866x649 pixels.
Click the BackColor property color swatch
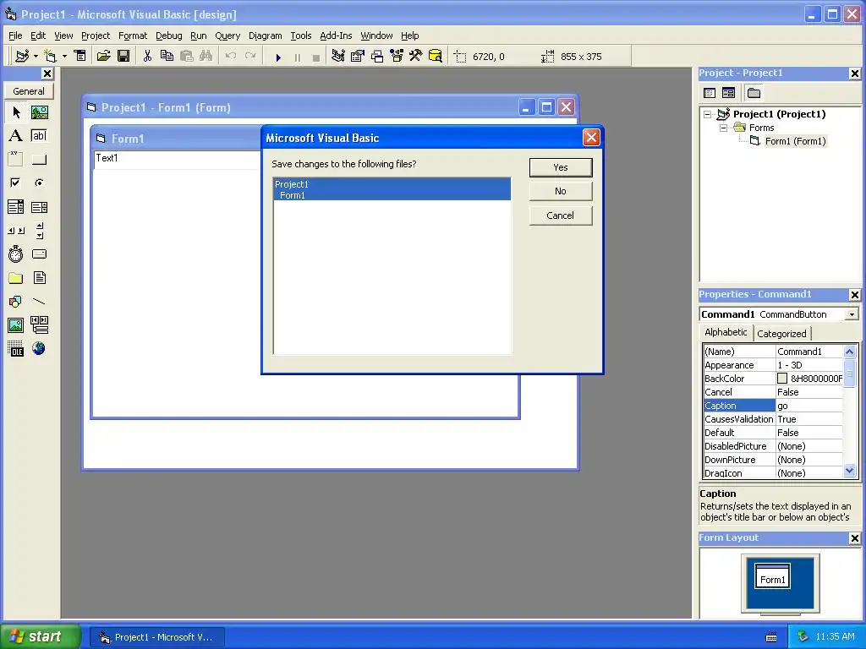pos(782,379)
